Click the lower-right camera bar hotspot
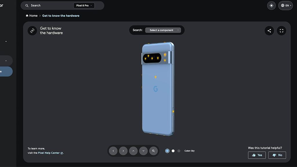 165,60
